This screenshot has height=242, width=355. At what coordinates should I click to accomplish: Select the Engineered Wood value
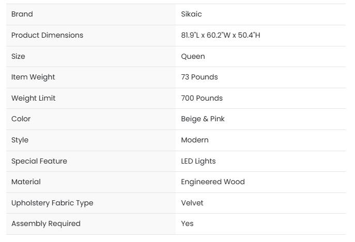213,182
